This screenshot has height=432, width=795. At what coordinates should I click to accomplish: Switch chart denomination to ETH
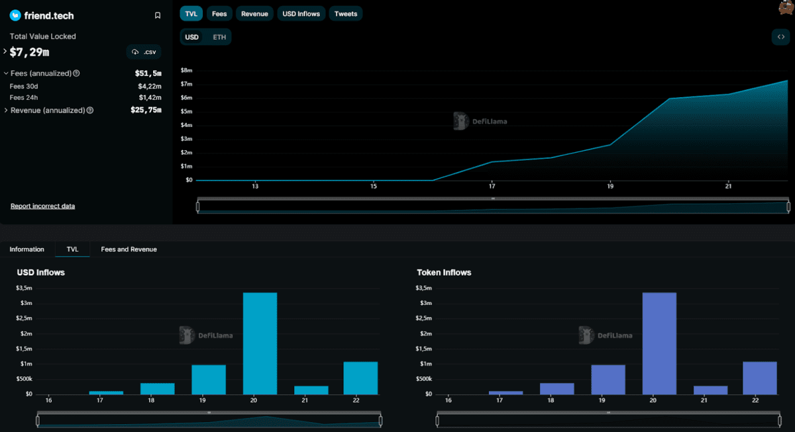click(219, 37)
